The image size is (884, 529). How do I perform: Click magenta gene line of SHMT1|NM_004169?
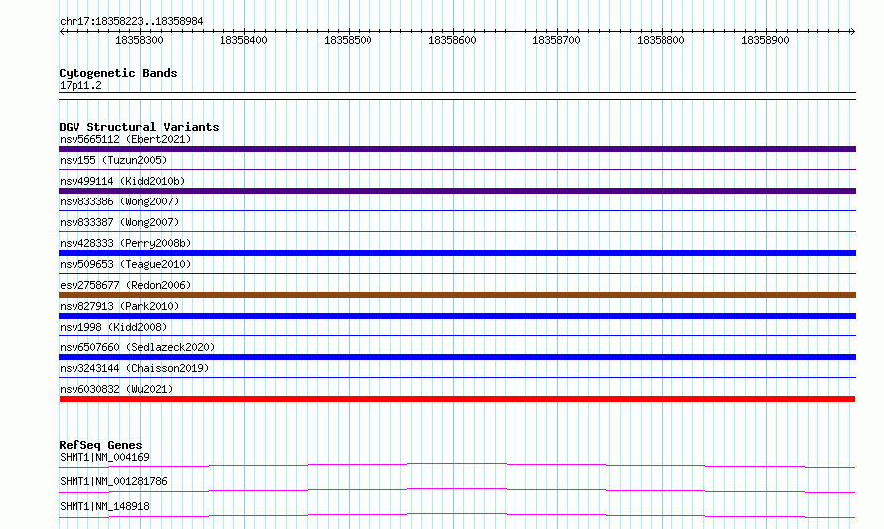(457, 464)
